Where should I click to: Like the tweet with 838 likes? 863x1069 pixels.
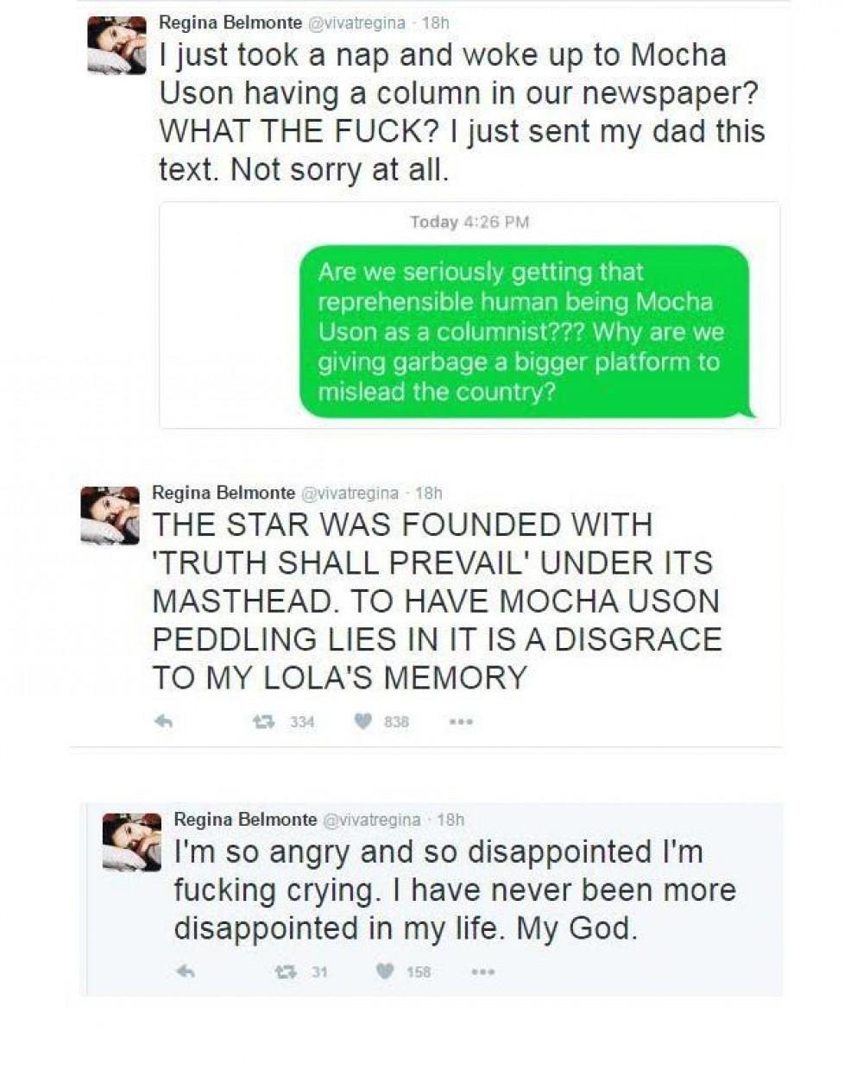pos(363,721)
